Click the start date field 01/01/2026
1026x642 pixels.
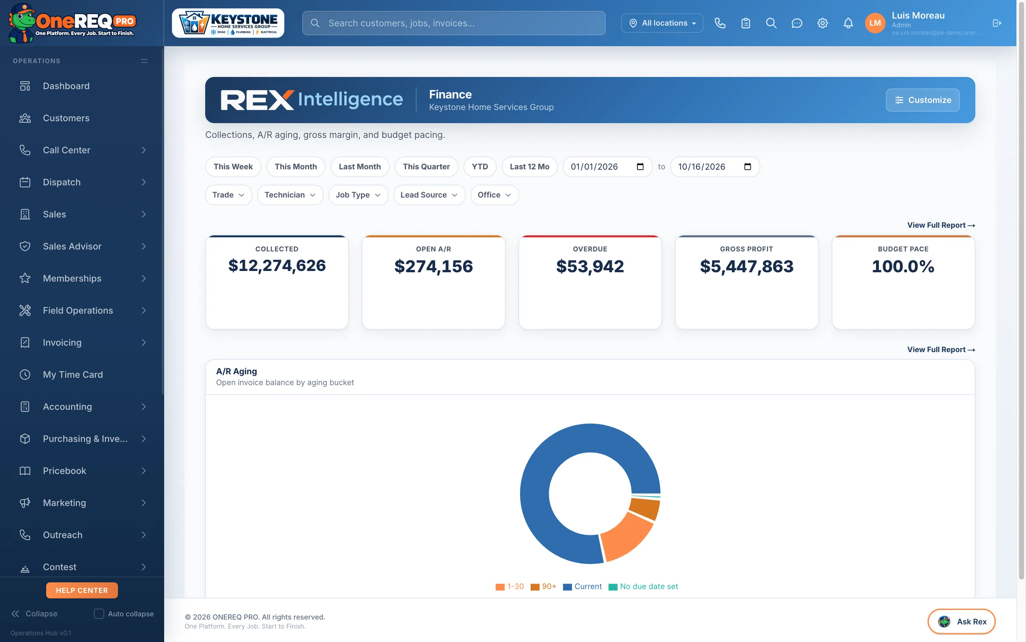click(607, 167)
